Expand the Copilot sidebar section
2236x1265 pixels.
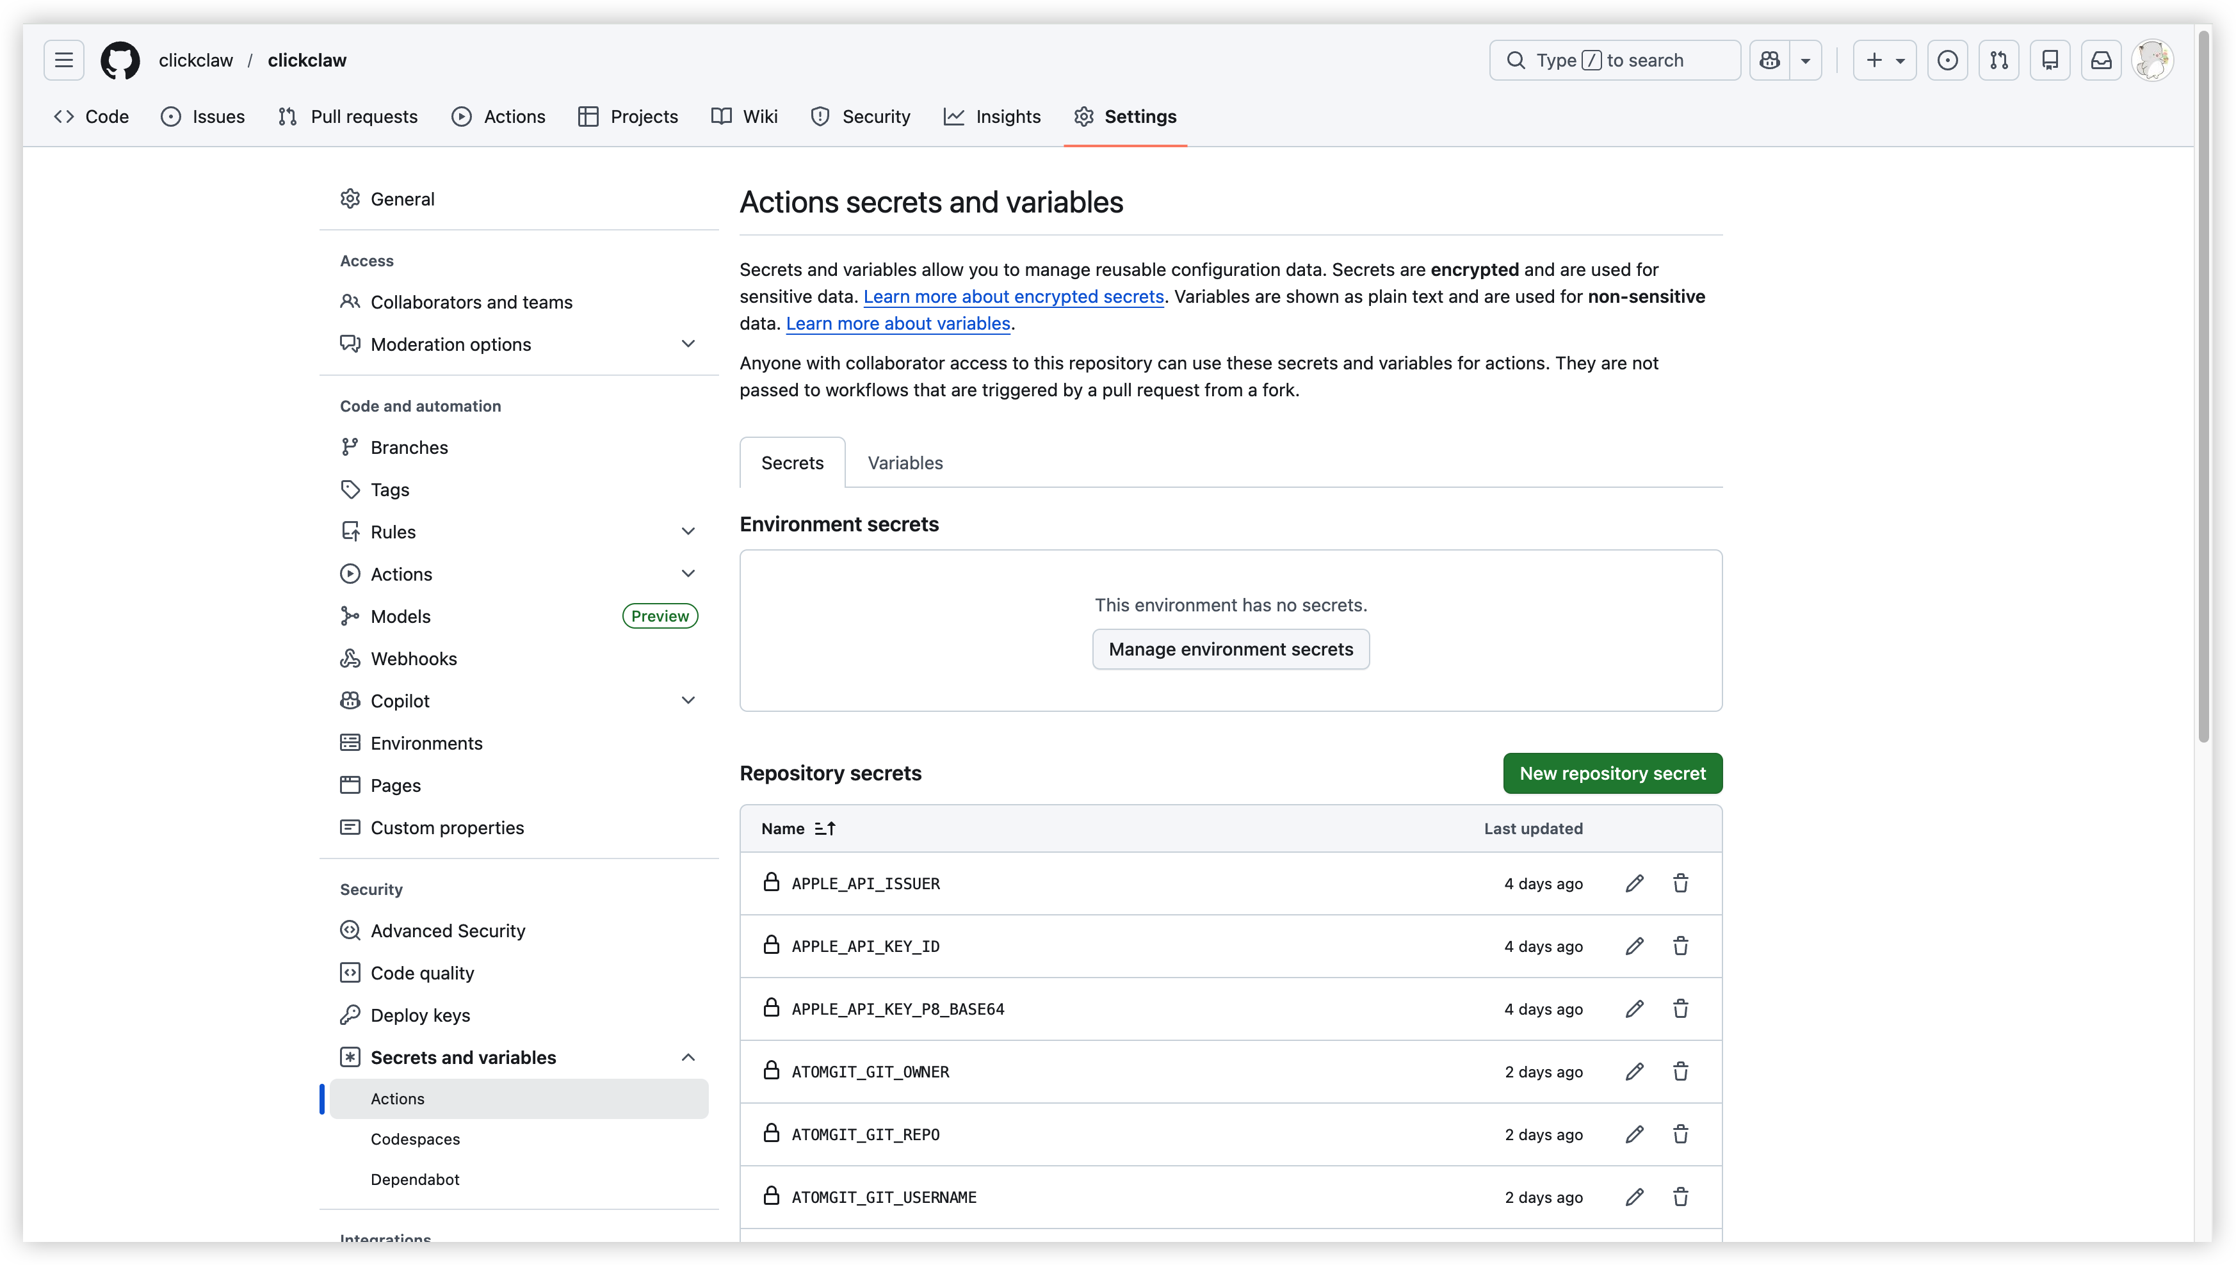[688, 700]
